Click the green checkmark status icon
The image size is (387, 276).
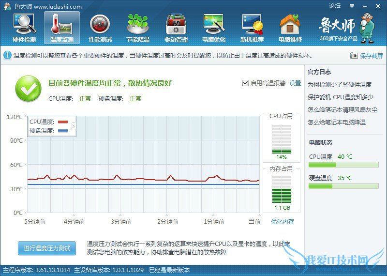click(x=29, y=89)
